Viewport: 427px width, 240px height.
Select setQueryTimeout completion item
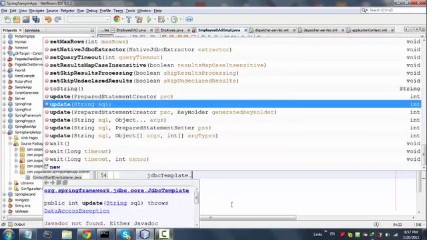232,57
